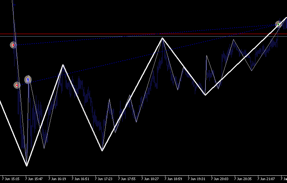Click the '7 Jun 17:55' time label
The height and width of the screenshot is (183, 287).
(127, 179)
